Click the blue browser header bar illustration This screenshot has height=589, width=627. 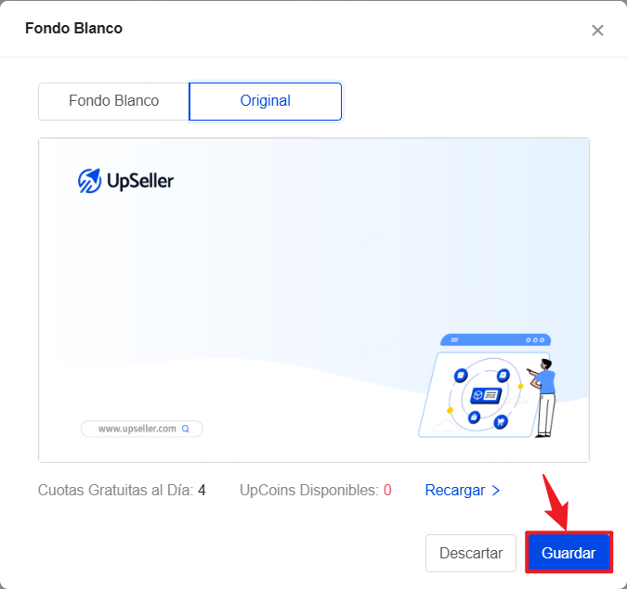click(495, 340)
